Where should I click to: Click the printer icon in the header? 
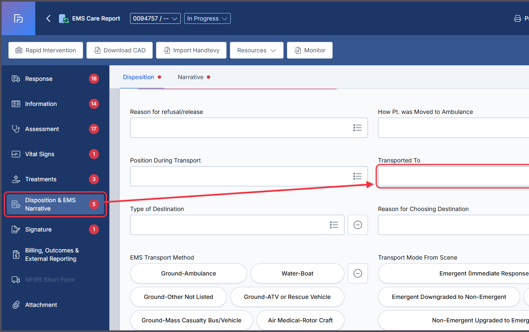click(x=518, y=18)
